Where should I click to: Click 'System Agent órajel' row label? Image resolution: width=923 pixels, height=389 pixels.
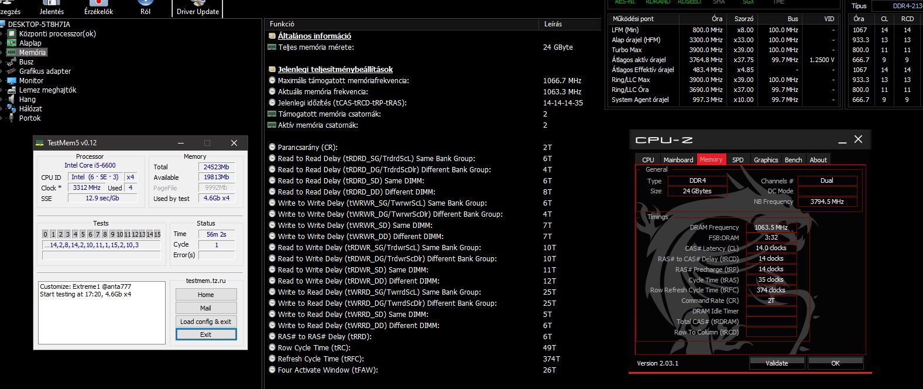tap(640, 100)
